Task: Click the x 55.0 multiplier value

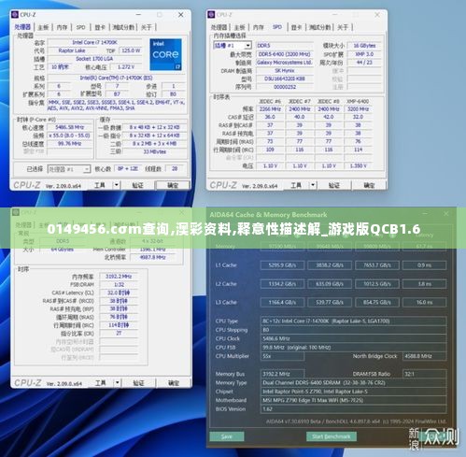Action: [x=70, y=136]
